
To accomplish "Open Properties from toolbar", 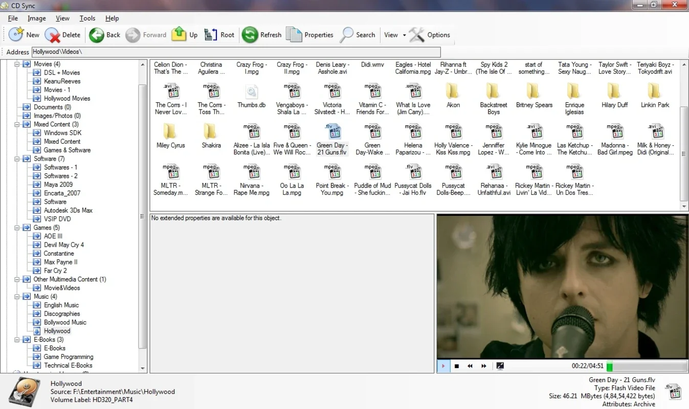I will pos(310,35).
